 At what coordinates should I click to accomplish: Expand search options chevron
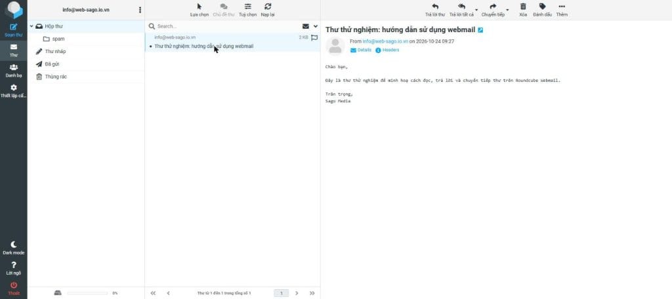tap(316, 26)
